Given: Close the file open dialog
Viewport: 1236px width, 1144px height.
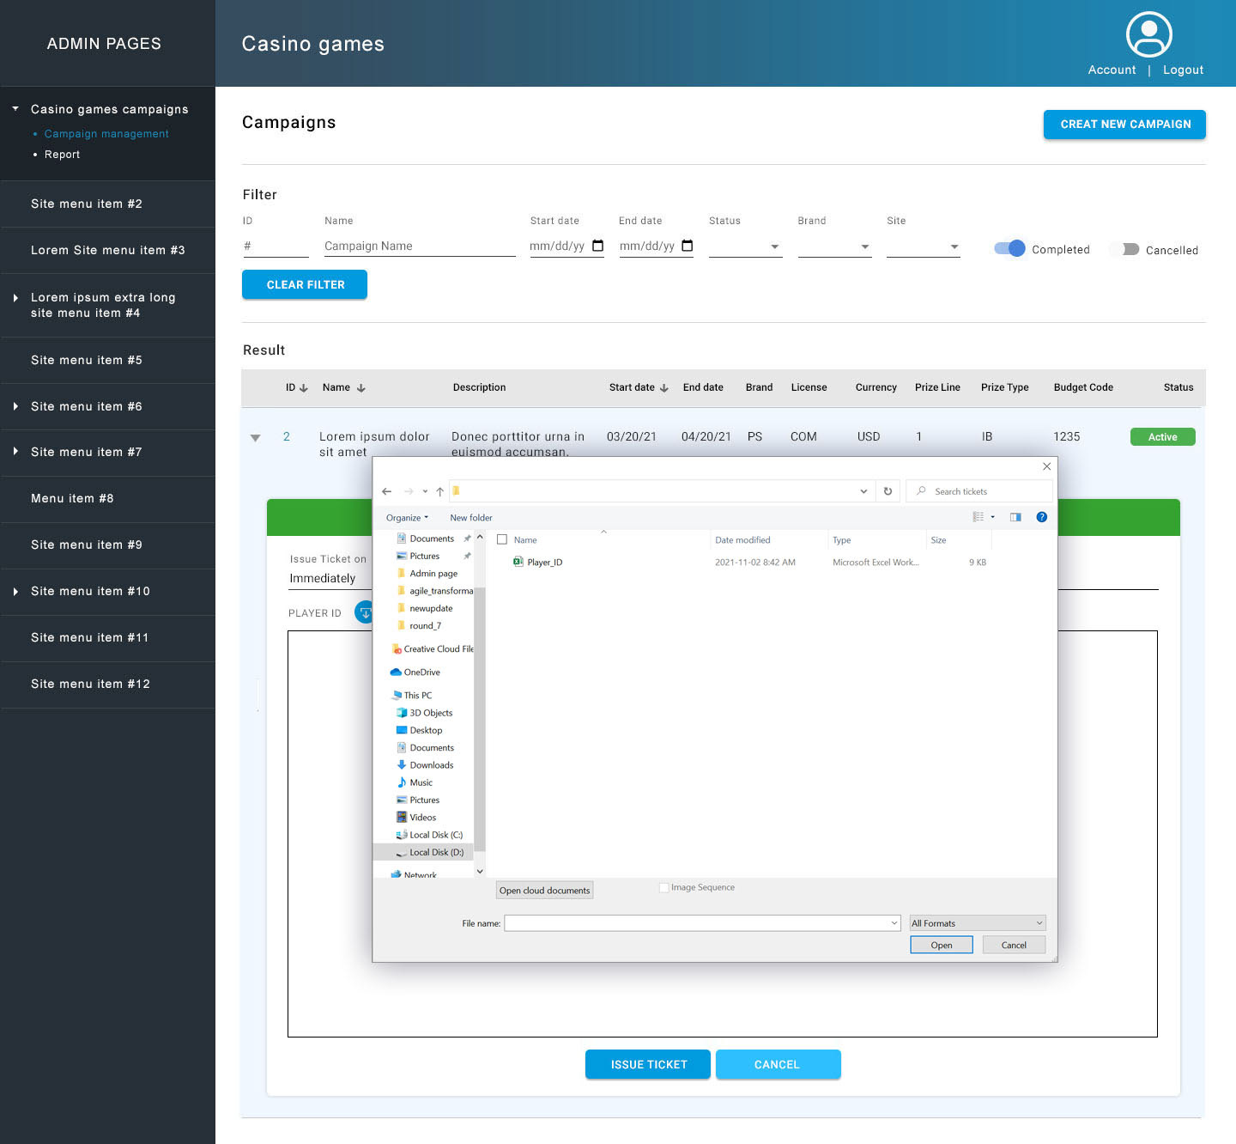Looking at the screenshot, I should point(1046,466).
